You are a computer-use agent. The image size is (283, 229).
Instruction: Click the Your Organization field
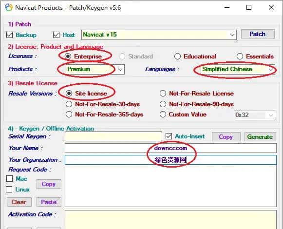[x=170, y=160]
